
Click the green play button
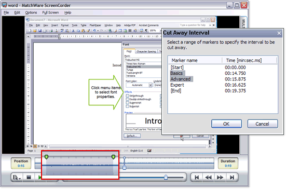point(39,178)
